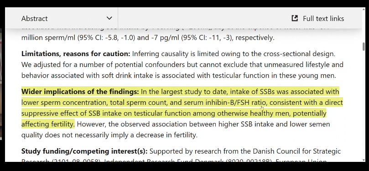Click the highlighted phrase 'affecting fertility.'

[x=48, y=124]
